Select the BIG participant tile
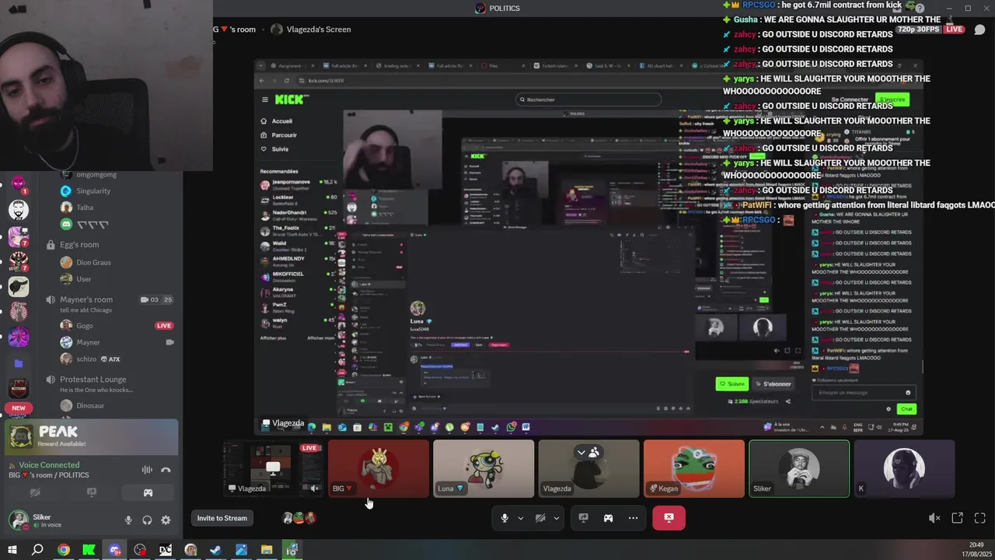 (x=379, y=468)
